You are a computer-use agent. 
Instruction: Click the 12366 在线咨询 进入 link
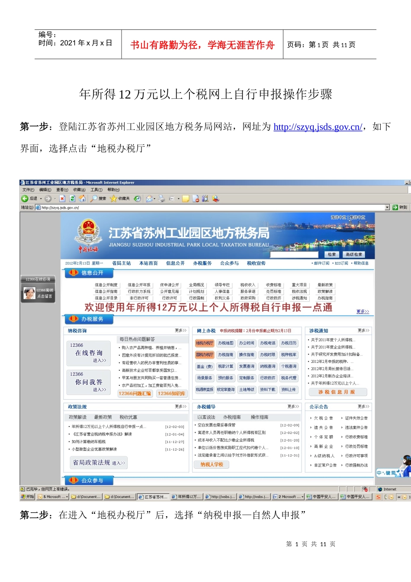(x=100, y=361)
